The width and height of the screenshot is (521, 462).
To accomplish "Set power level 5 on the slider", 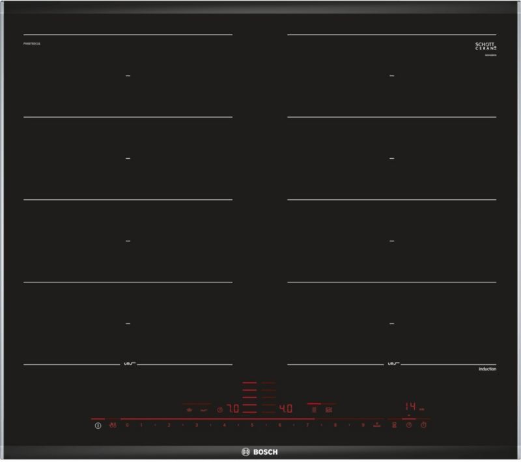I will pos(251,425).
